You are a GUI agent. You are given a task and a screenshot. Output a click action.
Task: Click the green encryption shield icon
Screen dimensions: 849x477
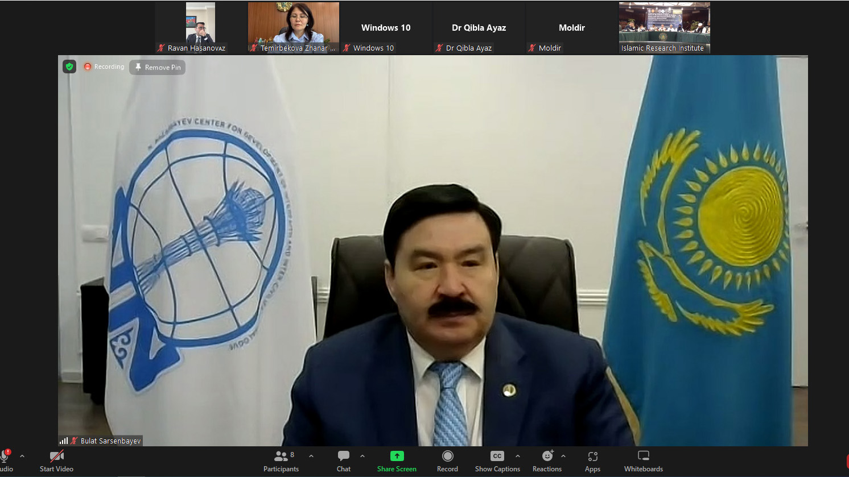tap(69, 67)
